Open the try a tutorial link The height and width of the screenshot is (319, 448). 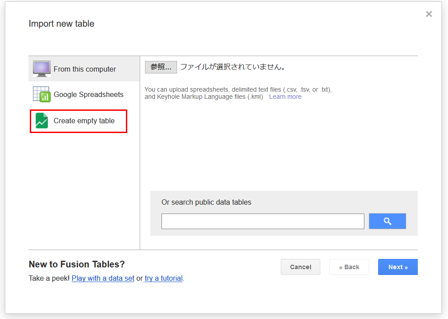[164, 279]
